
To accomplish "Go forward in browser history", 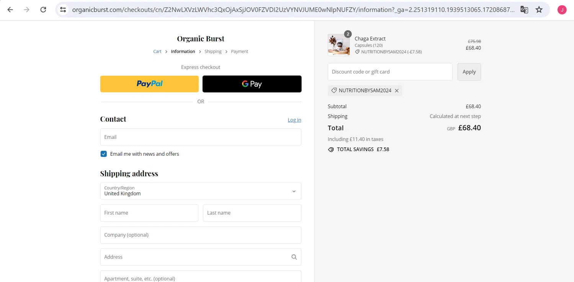I will click(26, 10).
